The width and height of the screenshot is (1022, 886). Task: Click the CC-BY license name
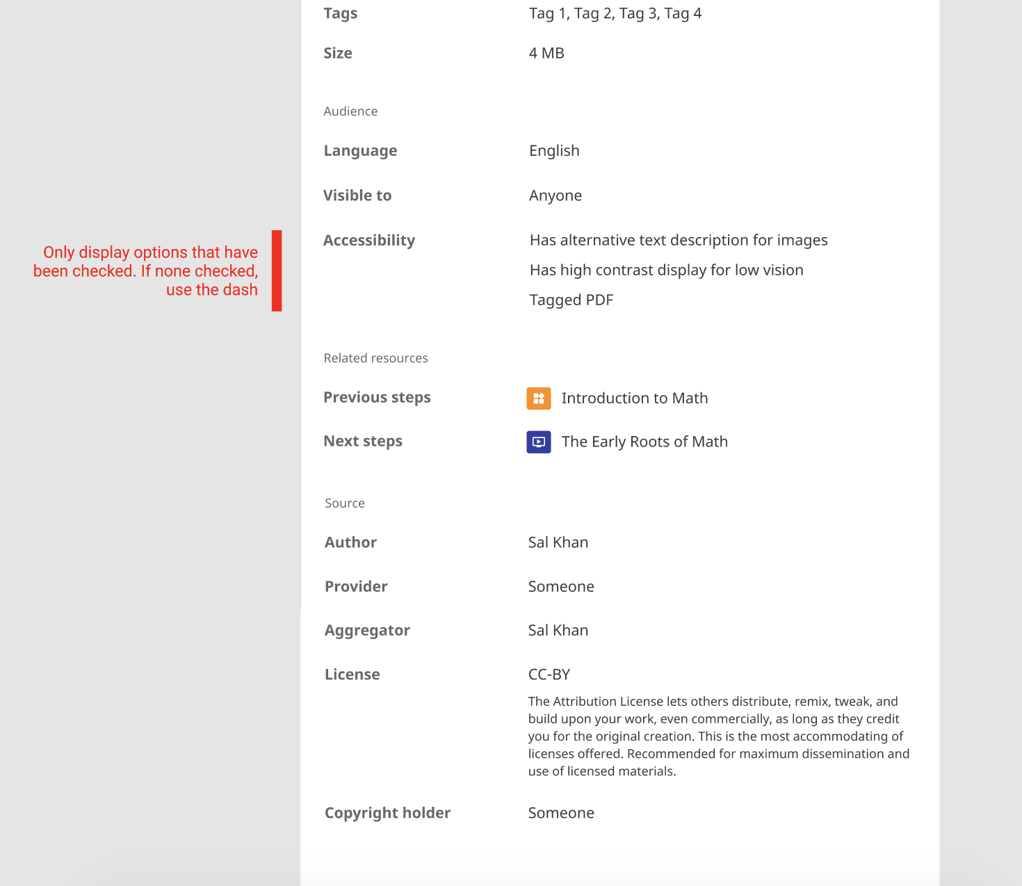click(x=549, y=675)
